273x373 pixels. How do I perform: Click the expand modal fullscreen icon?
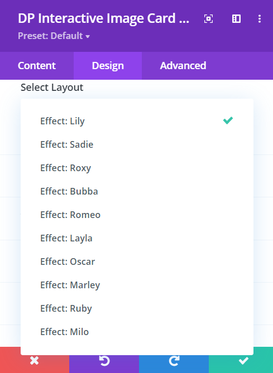click(x=208, y=19)
